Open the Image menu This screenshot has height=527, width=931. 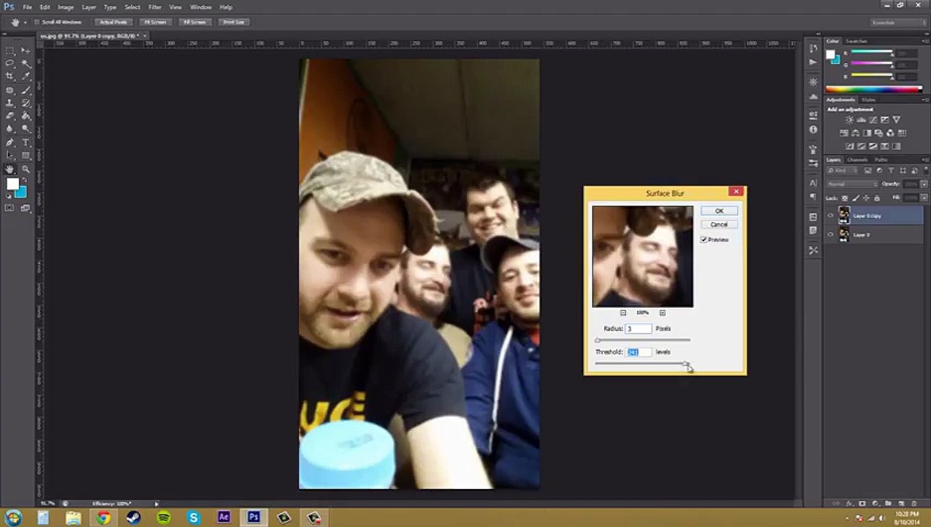point(65,7)
